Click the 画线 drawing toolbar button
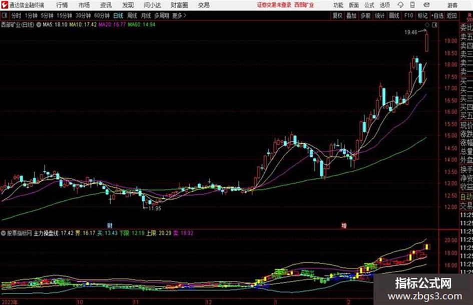Screen dimensions: 473x305 (x=394, y=16)
